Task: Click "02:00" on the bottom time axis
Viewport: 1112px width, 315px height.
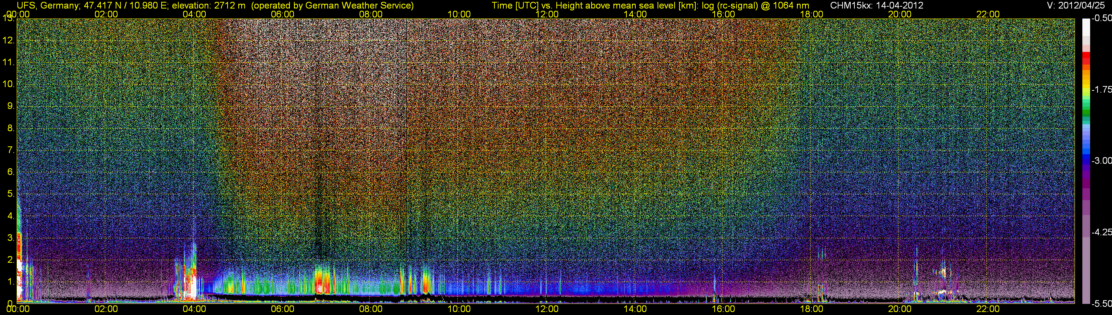Action: click(x=106, y=309)
